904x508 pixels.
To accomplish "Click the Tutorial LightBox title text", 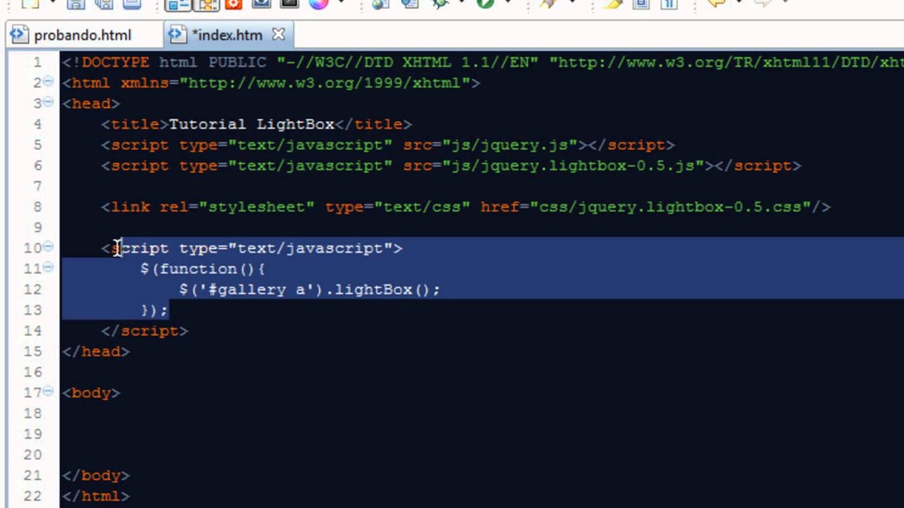I will [251, 124].
